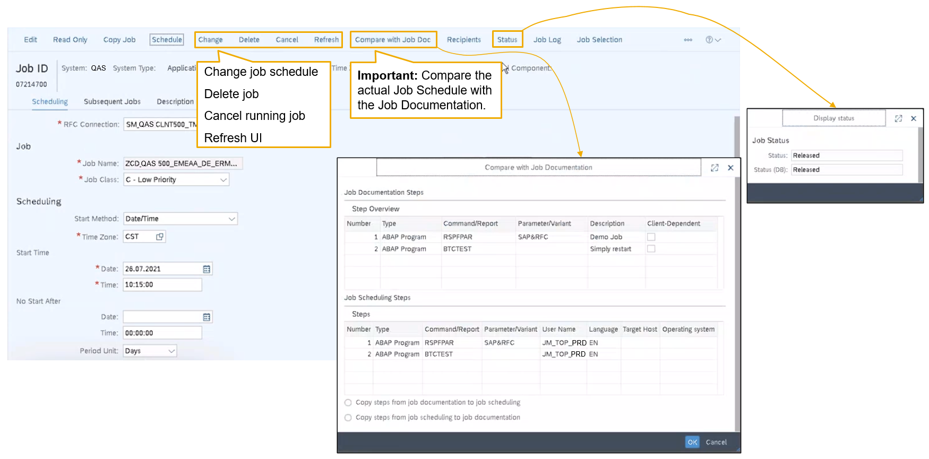Open Time Zone value help icon
The image size is (929, 459).
coord(160,237)
